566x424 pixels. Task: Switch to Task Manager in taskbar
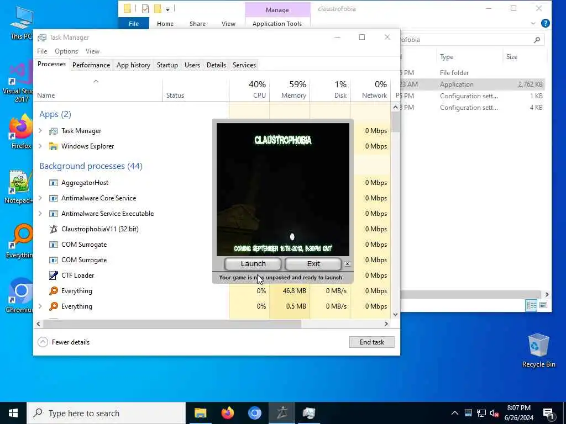(309, 413)
